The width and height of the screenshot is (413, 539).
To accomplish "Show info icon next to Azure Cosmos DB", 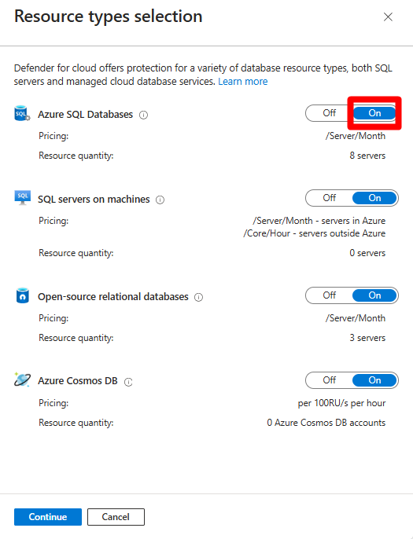I will tap(128, 382).
